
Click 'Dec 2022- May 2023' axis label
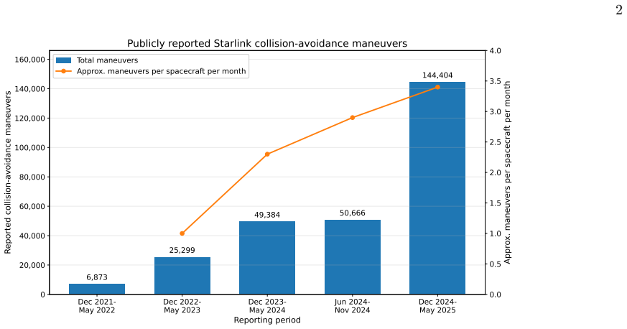pyautogui.click(x=182, y=306)
